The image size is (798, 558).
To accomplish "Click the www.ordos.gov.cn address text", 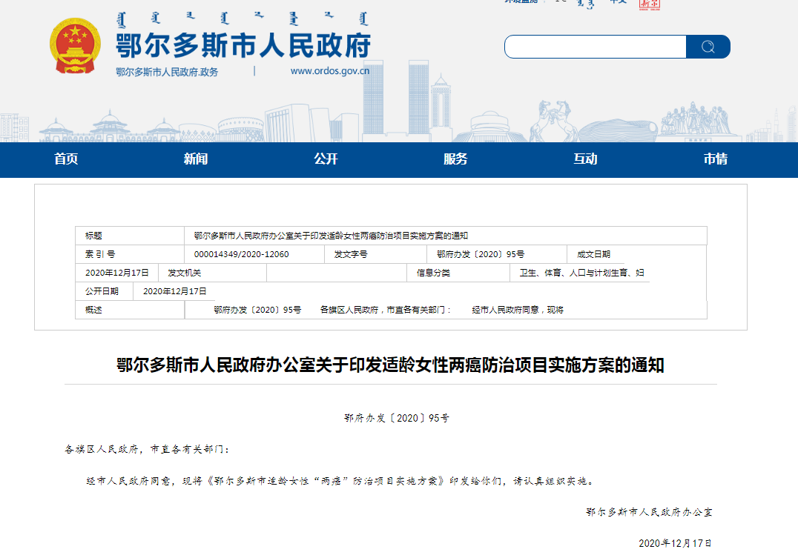I will [x=330, y=71].
